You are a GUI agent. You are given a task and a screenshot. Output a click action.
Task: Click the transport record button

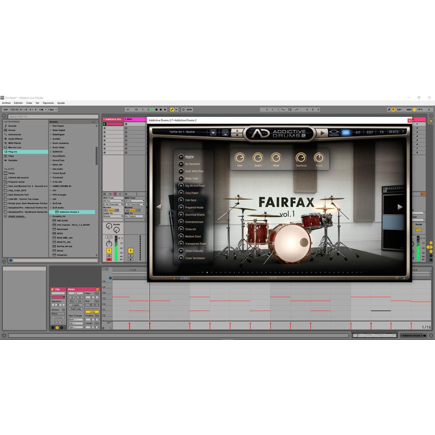point(160,110)
